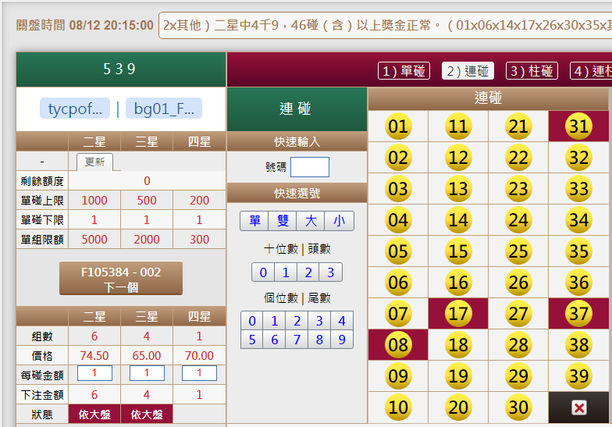The width and height of the screenshot is (612, 427).
Task: Select lottery ball number 01
Action: click(x=398, y=126)
